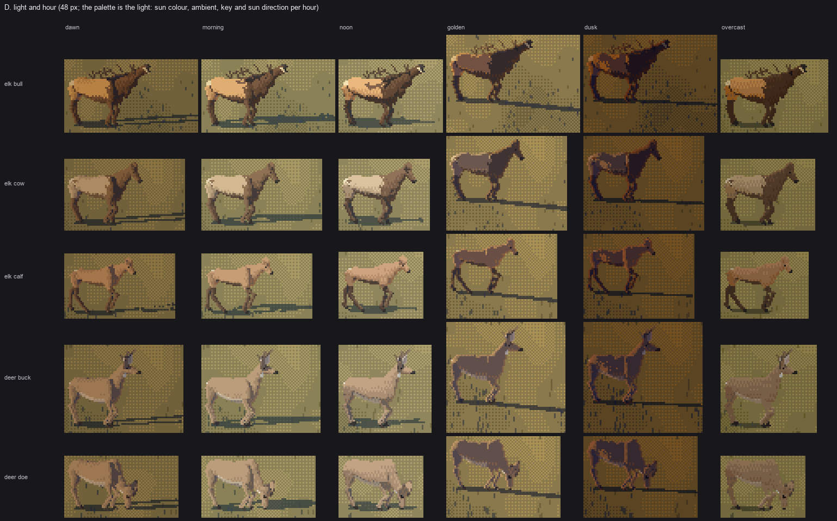Image resolution: width=837 pixels, height=521 pixels.
Task: Click the 'dawn' column header
Action: click(x=72, y=27)
